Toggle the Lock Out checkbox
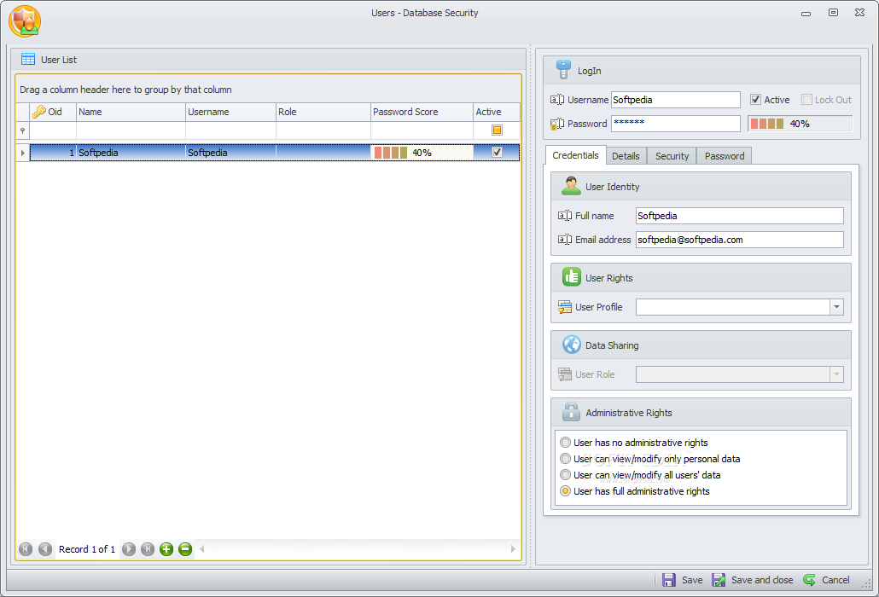879x597 pixels. point(806,100)
